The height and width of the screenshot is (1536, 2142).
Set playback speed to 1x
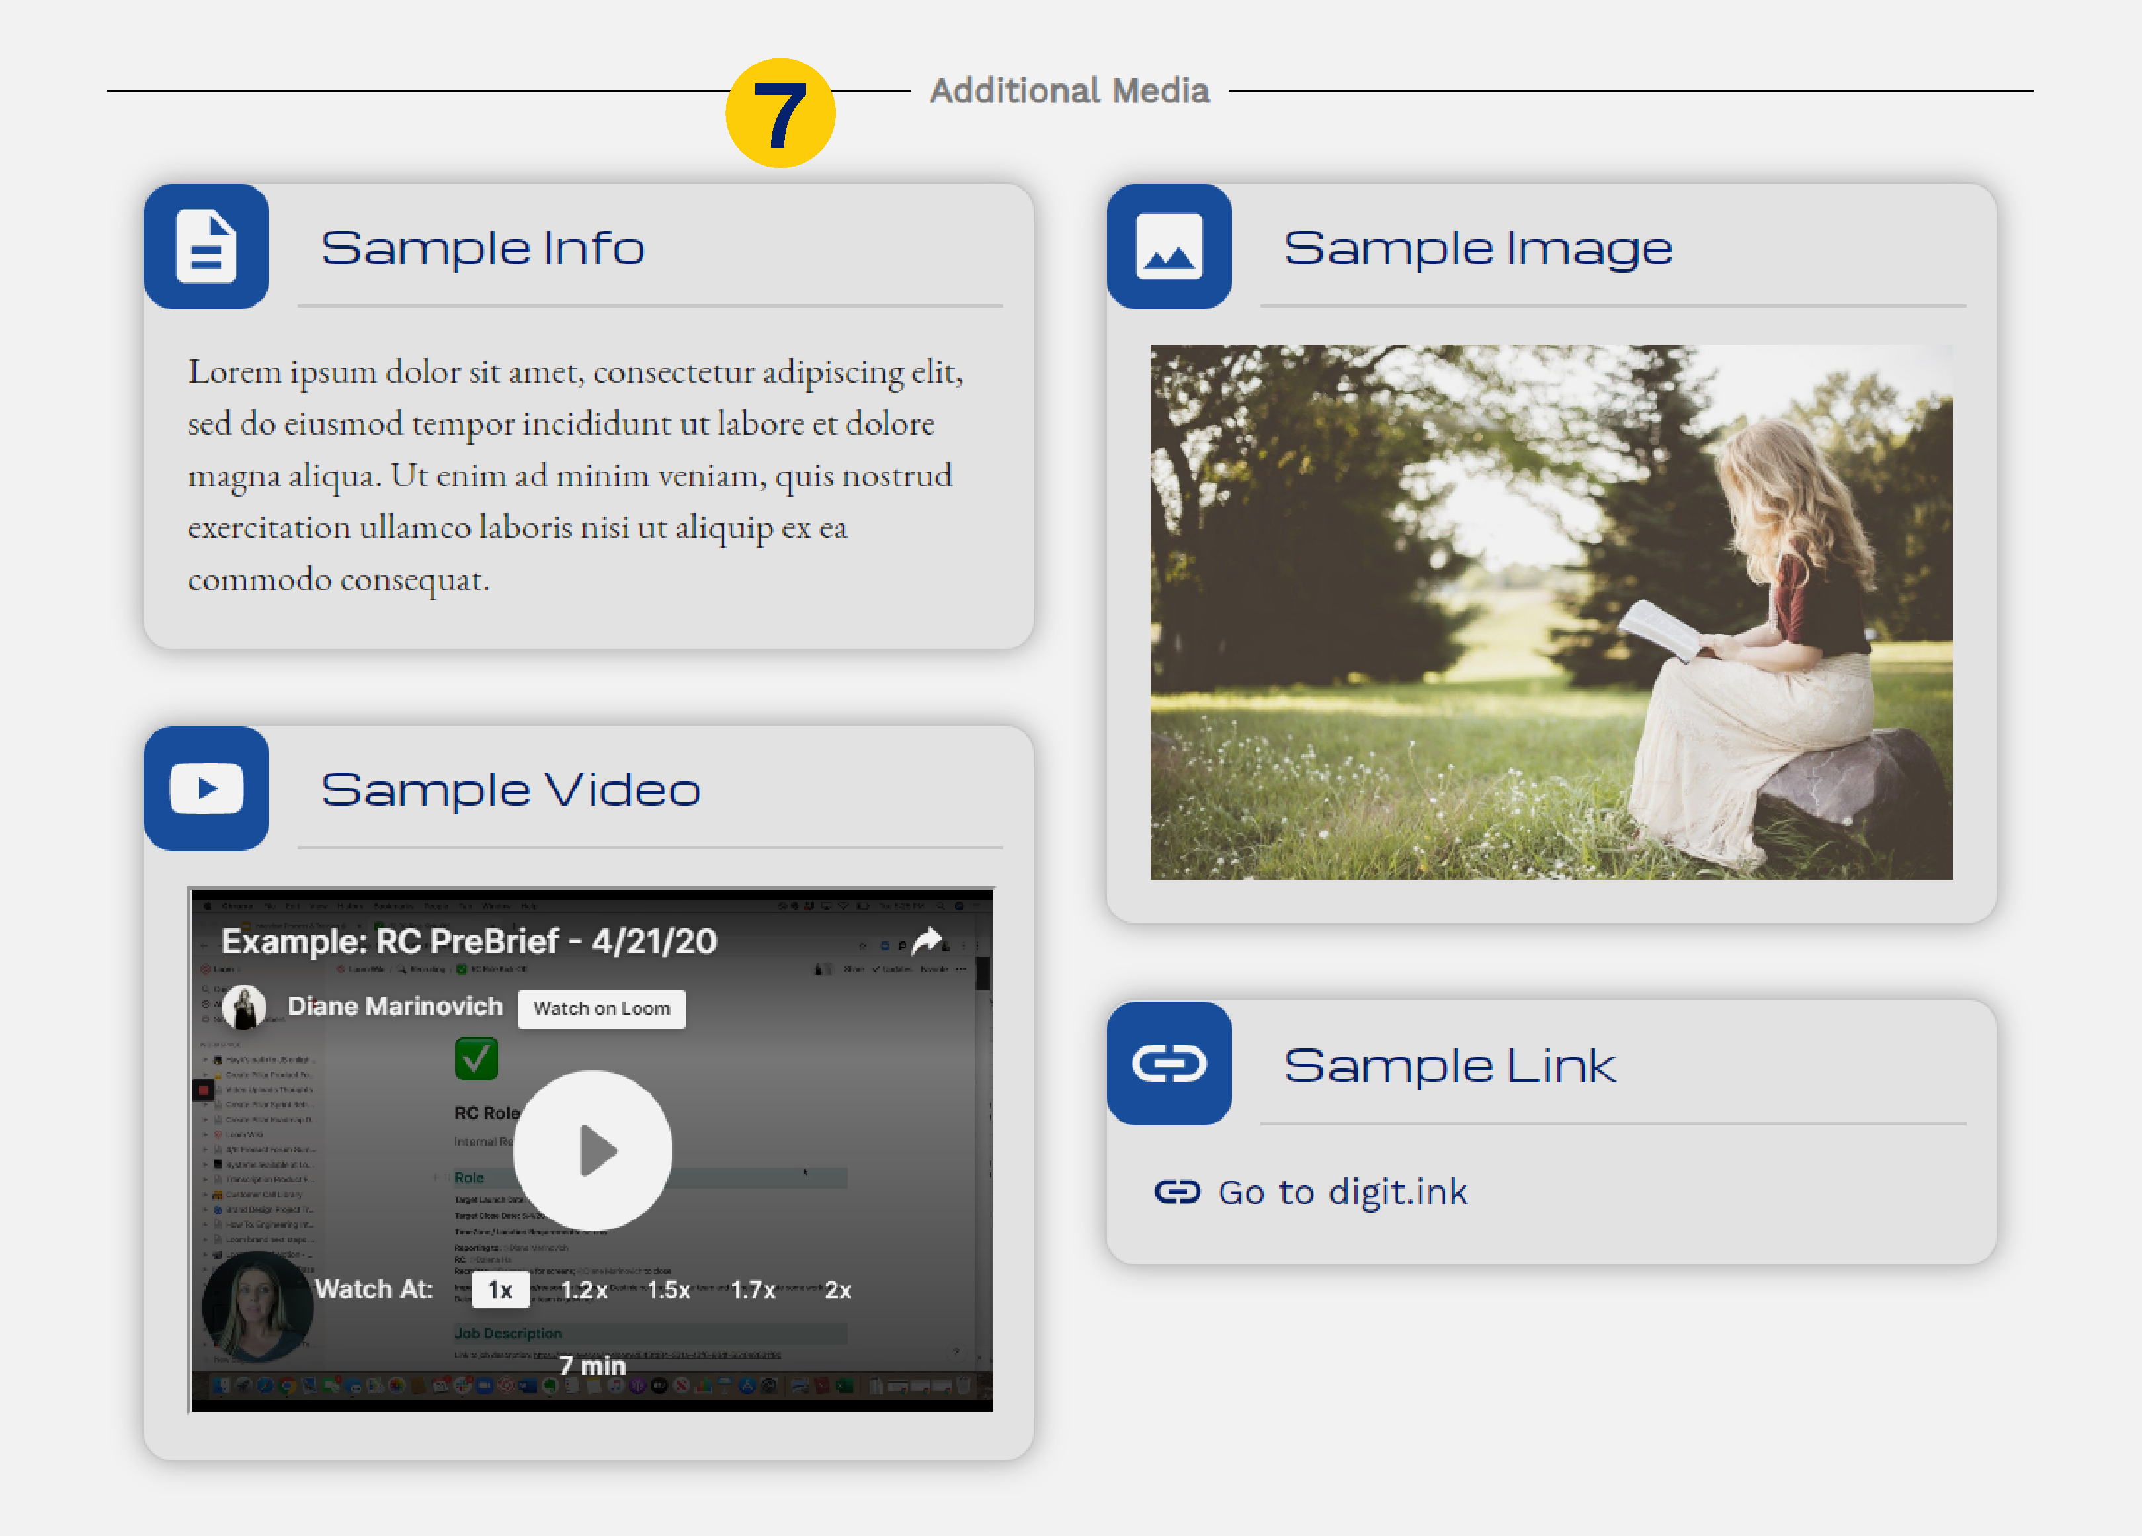(x=499, y=1289)
